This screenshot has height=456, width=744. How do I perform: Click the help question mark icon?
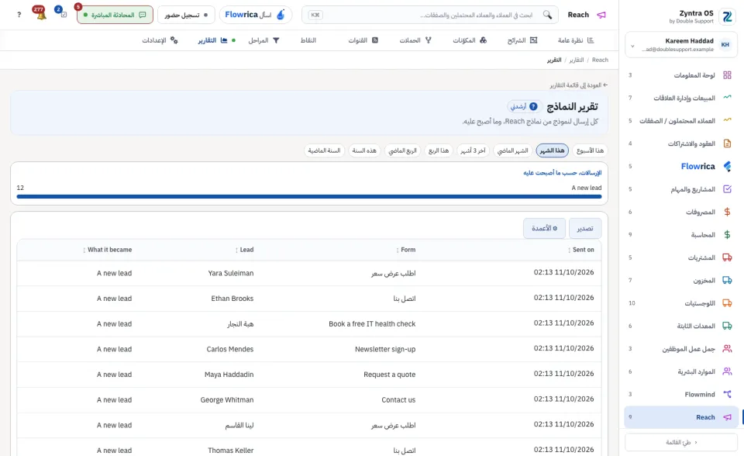click(19, 15)
